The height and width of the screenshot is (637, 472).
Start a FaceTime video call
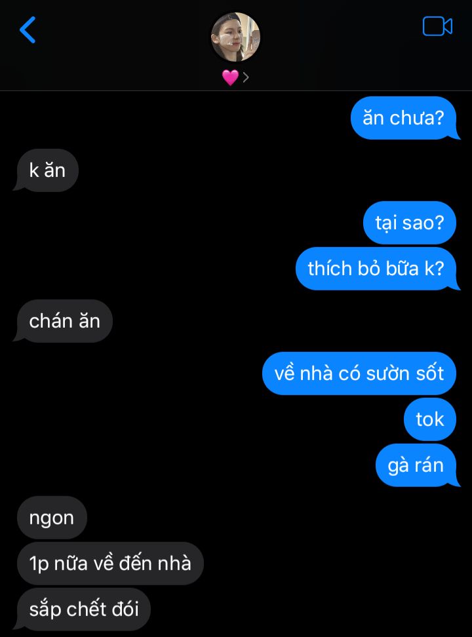click(437, 26)
